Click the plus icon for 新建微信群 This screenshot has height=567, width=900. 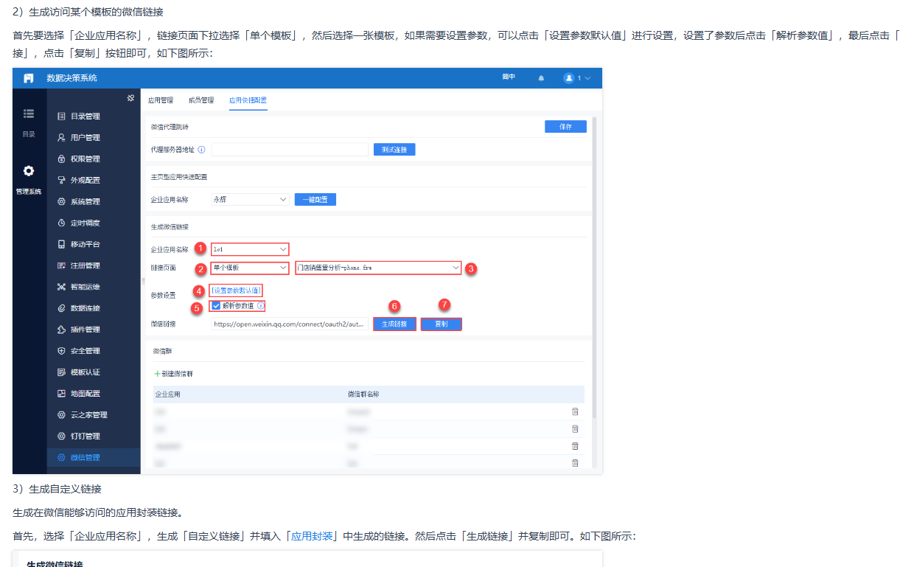click(157, 374)
